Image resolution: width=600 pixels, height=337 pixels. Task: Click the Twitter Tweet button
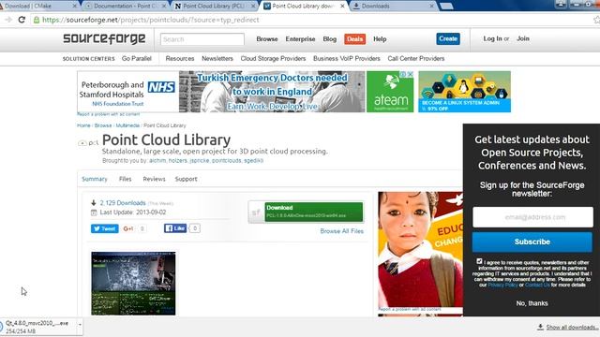coord(104,228)
